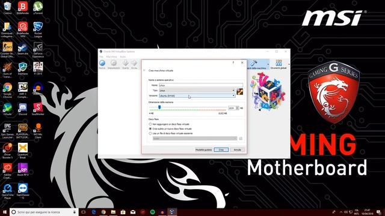Click the Nuova toolbar icon in VirtualBox
Viewport: 385px width, 216px height.
(x=102, y=63)
